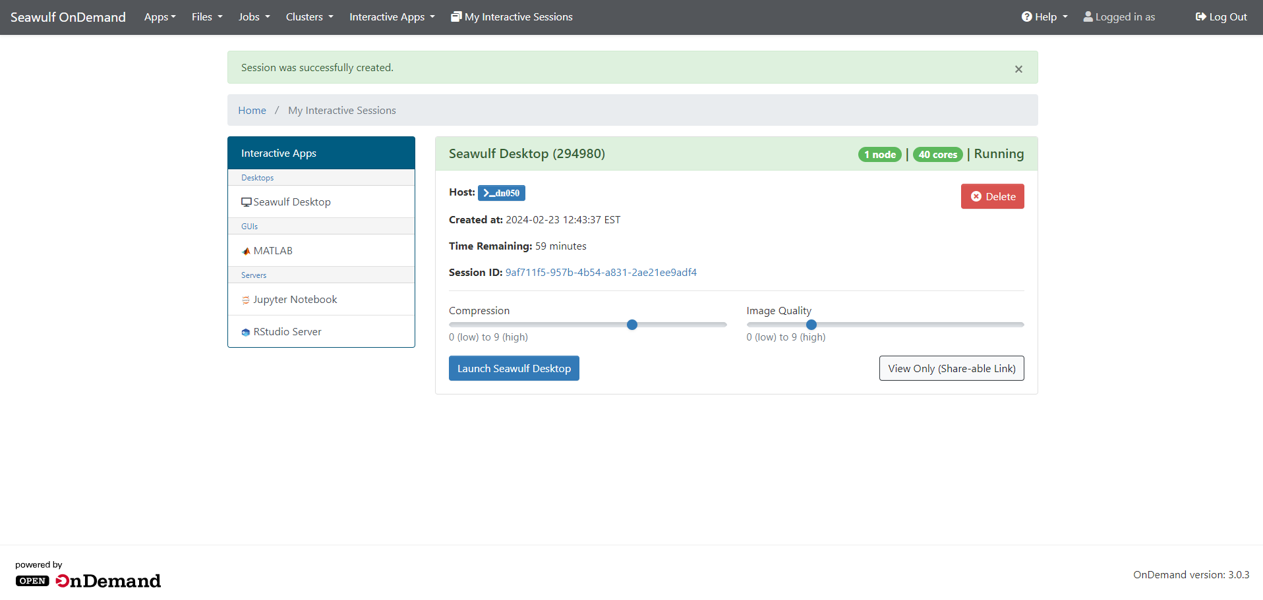Open the dn050 host shell button
Image resolution: width=1263 pixels, height=600 pixels.
[x=502, y=193]
